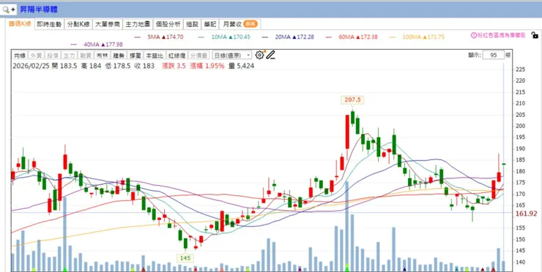
Task: Click the 207.5 high price label
Action: coord(352,99)
